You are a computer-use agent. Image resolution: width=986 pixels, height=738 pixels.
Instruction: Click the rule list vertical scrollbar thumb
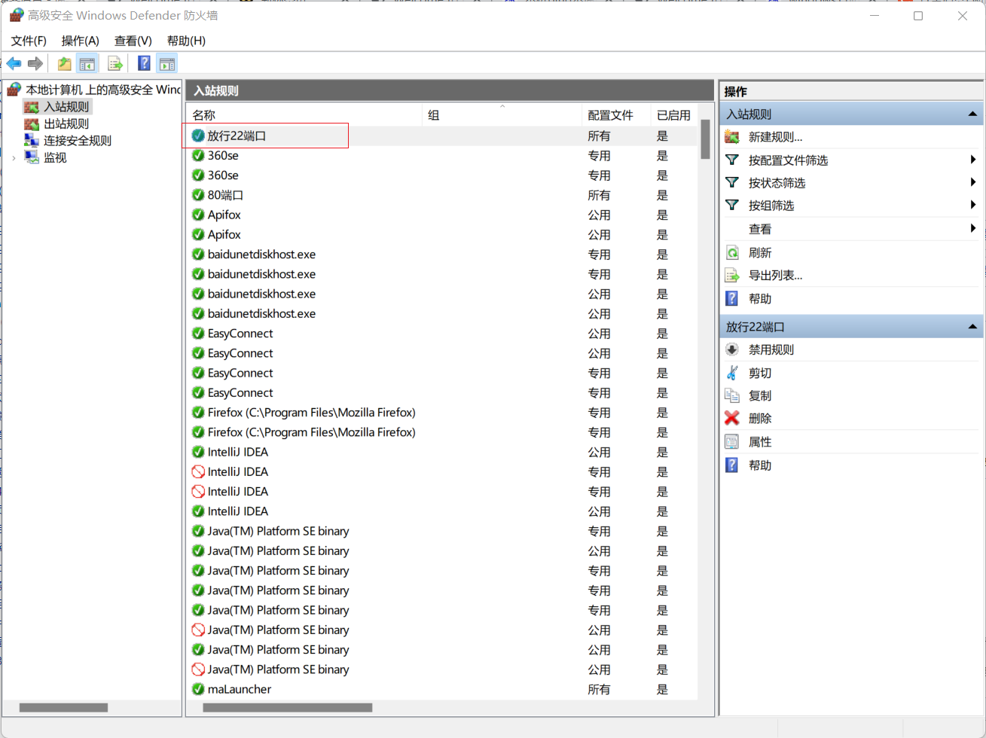pyautogui.click(x=705, y=139)
